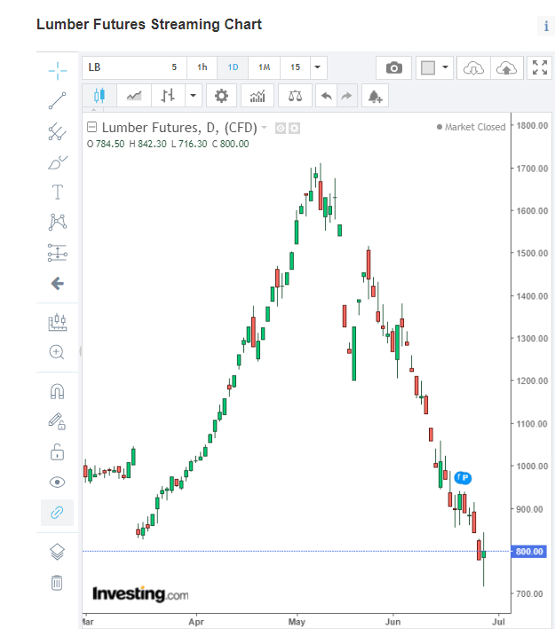Toggle the drawings sync link icon
Screen dimensions: 555x629
[57, 512]
